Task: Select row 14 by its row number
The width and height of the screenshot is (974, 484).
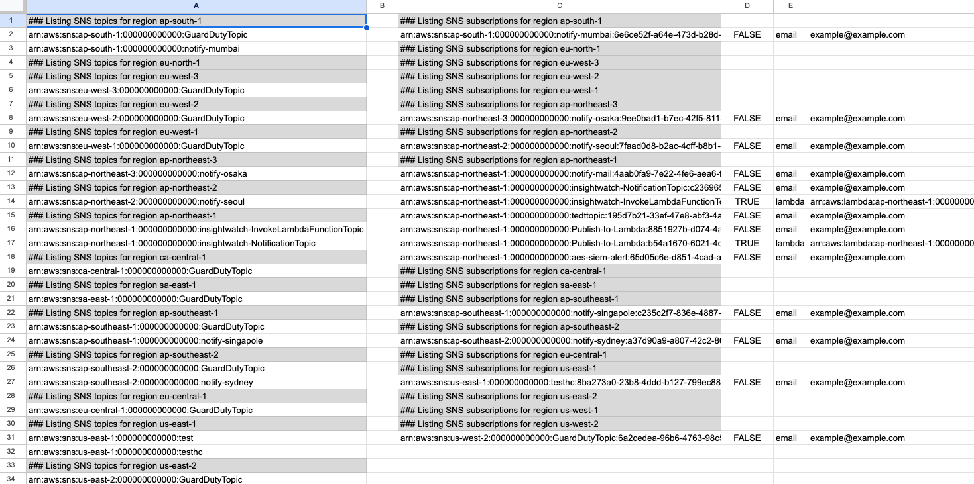Action: pos(13,201)
